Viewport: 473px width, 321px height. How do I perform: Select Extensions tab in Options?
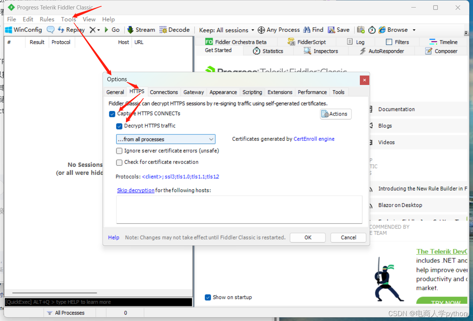tap(280, 92)
